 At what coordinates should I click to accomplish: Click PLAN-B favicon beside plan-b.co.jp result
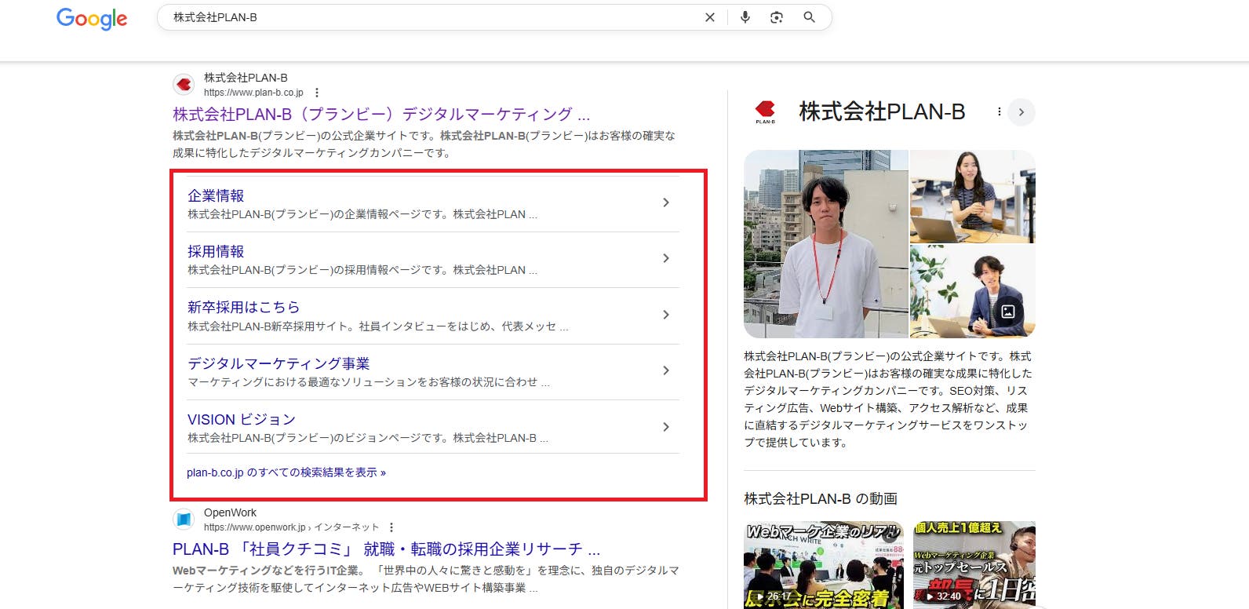184,84
